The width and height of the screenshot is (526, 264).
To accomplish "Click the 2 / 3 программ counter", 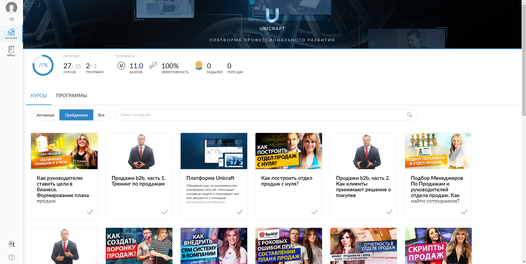I will tap(95, 68).
